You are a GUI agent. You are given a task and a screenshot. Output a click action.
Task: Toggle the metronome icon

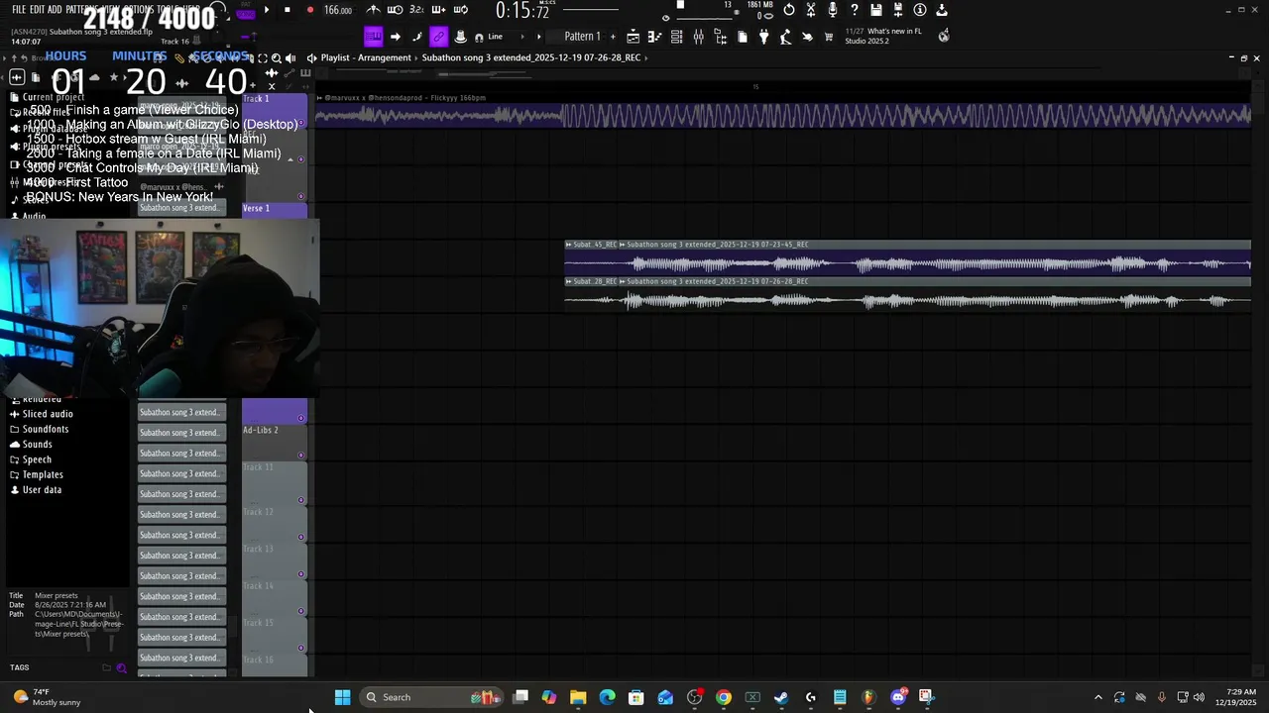373,10
